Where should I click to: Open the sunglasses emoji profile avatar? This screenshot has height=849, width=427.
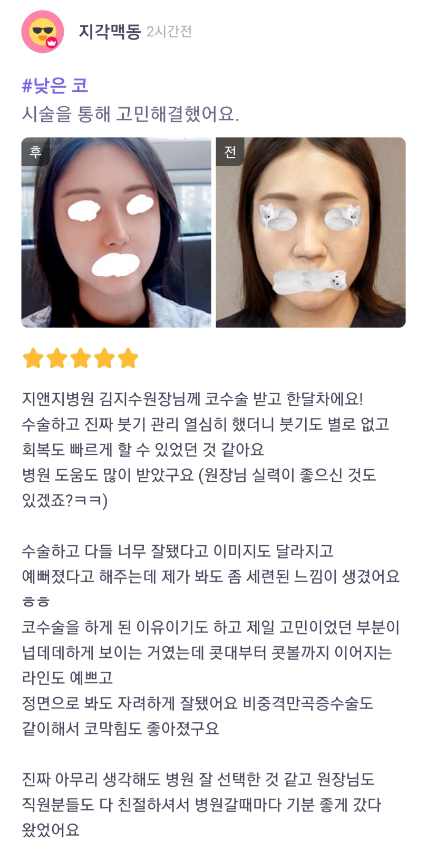click(x=42, y=32)
